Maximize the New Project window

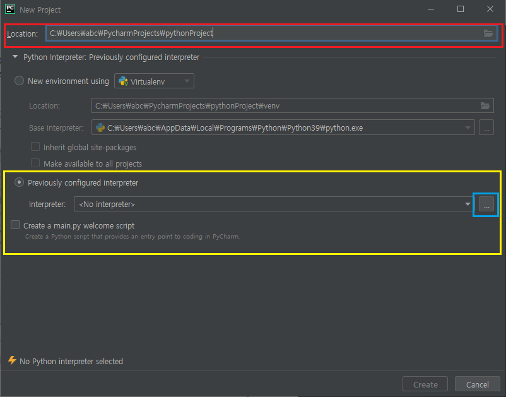coord(461,9)
